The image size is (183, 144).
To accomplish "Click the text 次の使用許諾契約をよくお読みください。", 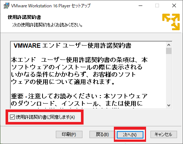I will pyautogui.click(x=47, y=25).
